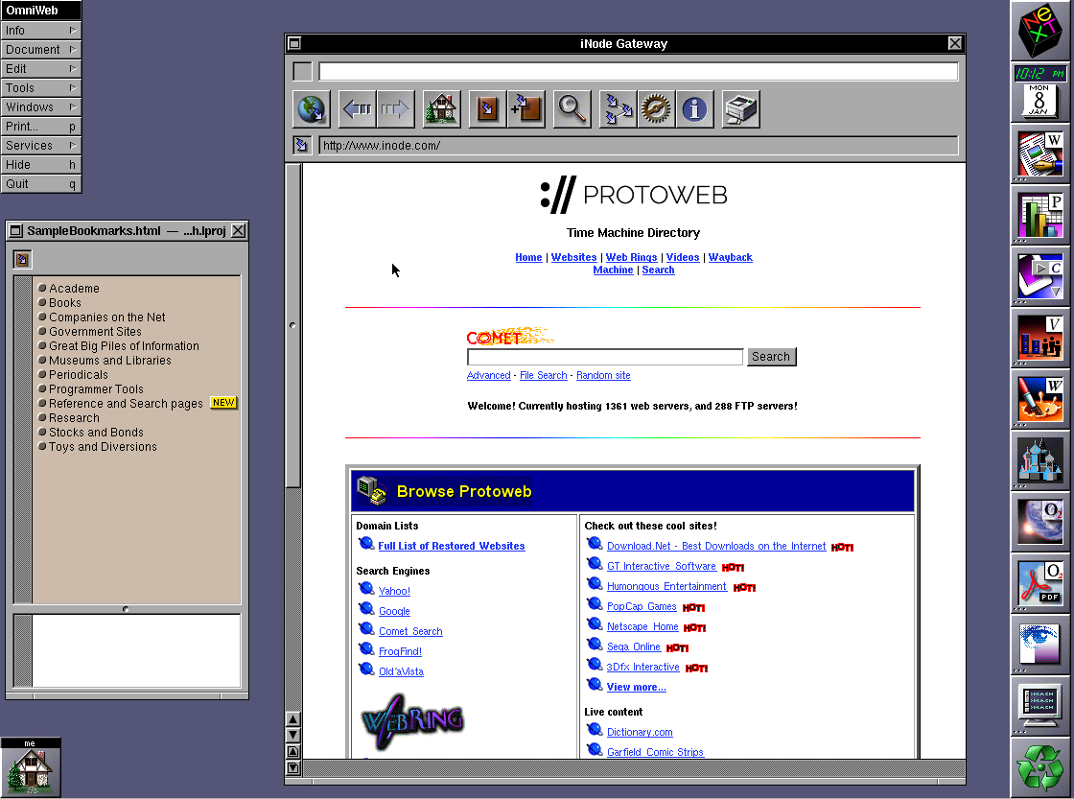
Task: Click the browser vertical scrollbar thumb
Action: coord(293,325)
